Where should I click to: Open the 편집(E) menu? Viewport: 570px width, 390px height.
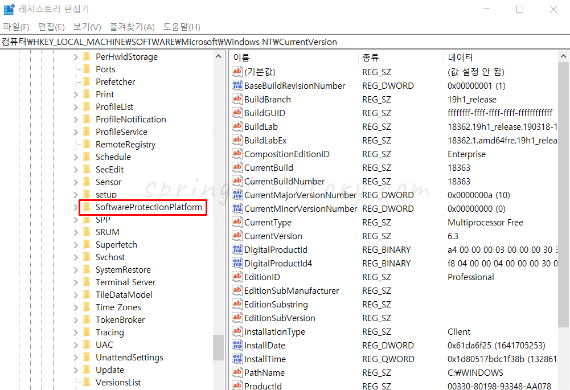coord(51,27)
